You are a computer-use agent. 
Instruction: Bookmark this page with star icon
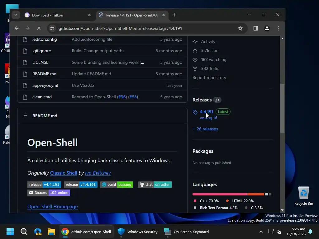[x=240, y=28]
